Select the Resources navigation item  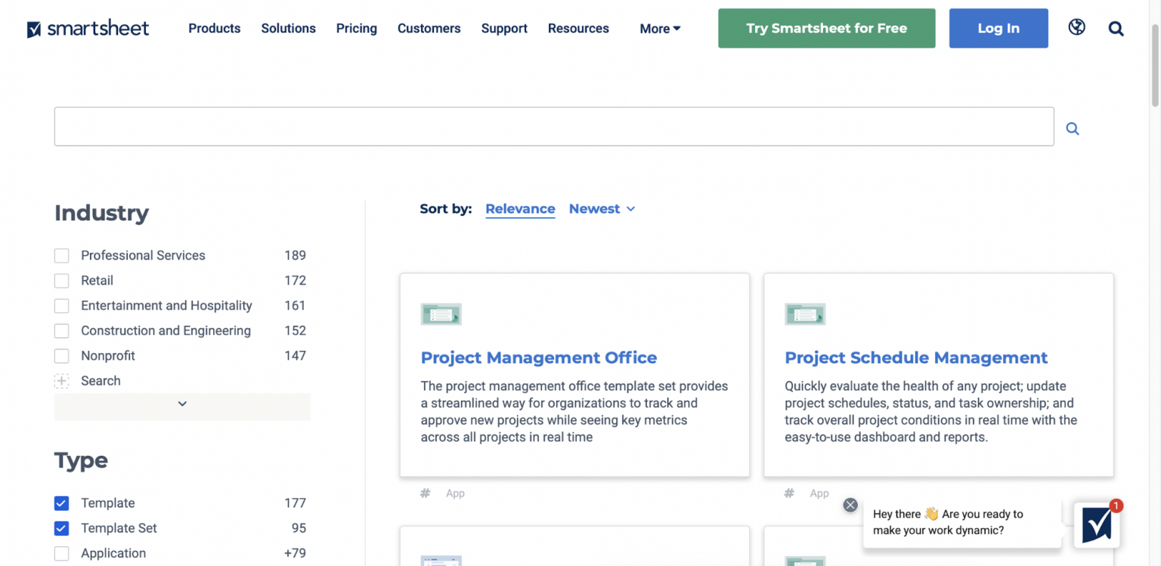click(578, 29)
